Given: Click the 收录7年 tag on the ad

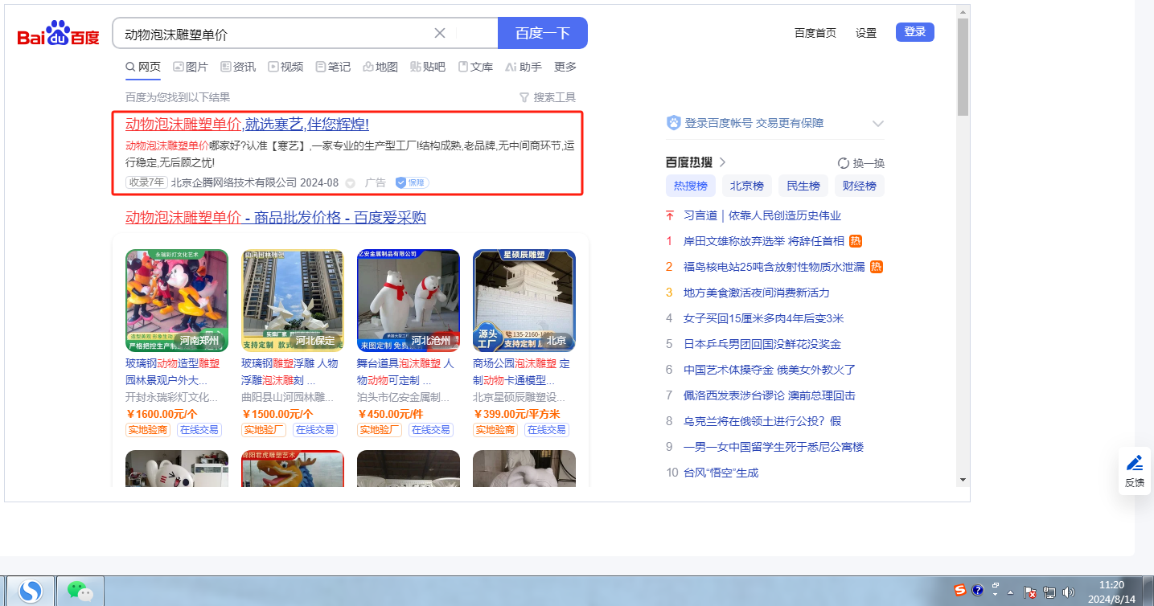Looking at the screenshot, I should 146,183.
